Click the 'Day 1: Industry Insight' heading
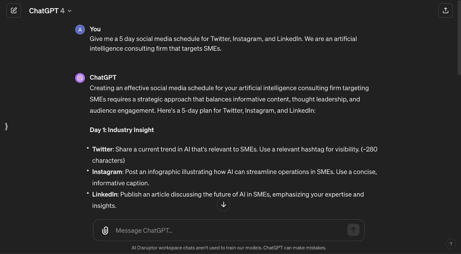Image resolution: width=461 pixels, height=254 pixels. tap(122, 130)
